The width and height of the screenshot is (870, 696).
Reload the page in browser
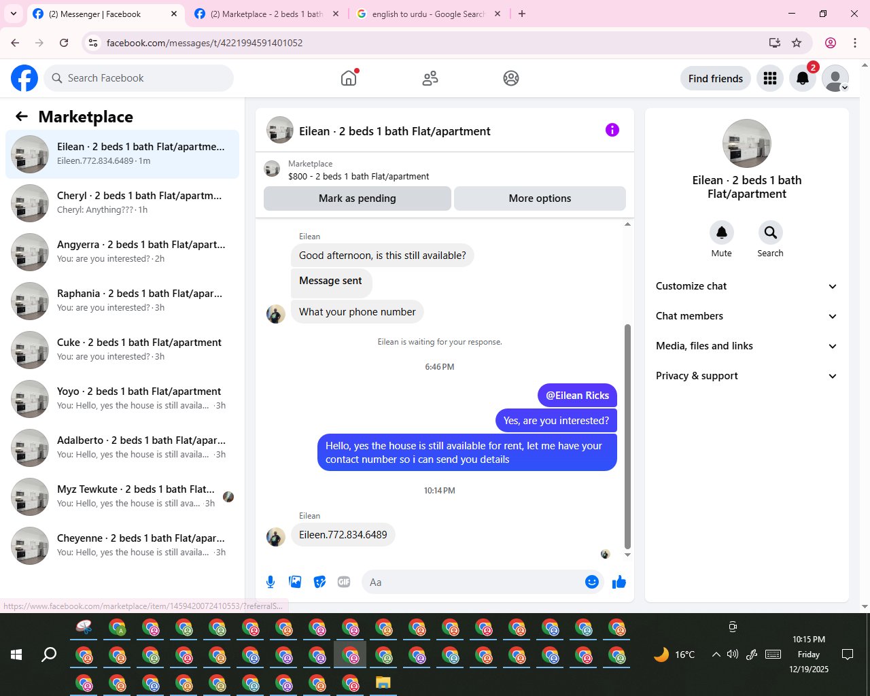[64, 43]
